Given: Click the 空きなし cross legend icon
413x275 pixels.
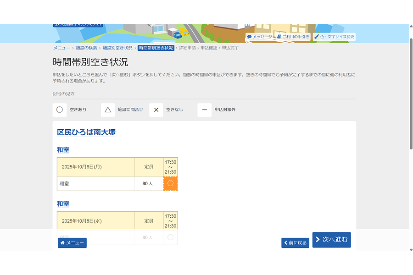Looking at the screenshot, I should [156, 110].
